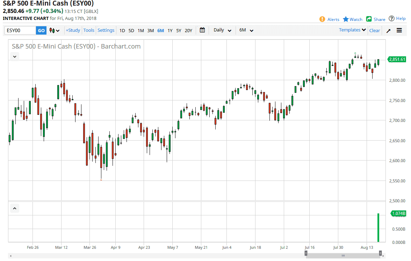The width and height of the screenshot is (411, 261).
Task: Collapse the price chart pane chevron
Action: [14, 56]
